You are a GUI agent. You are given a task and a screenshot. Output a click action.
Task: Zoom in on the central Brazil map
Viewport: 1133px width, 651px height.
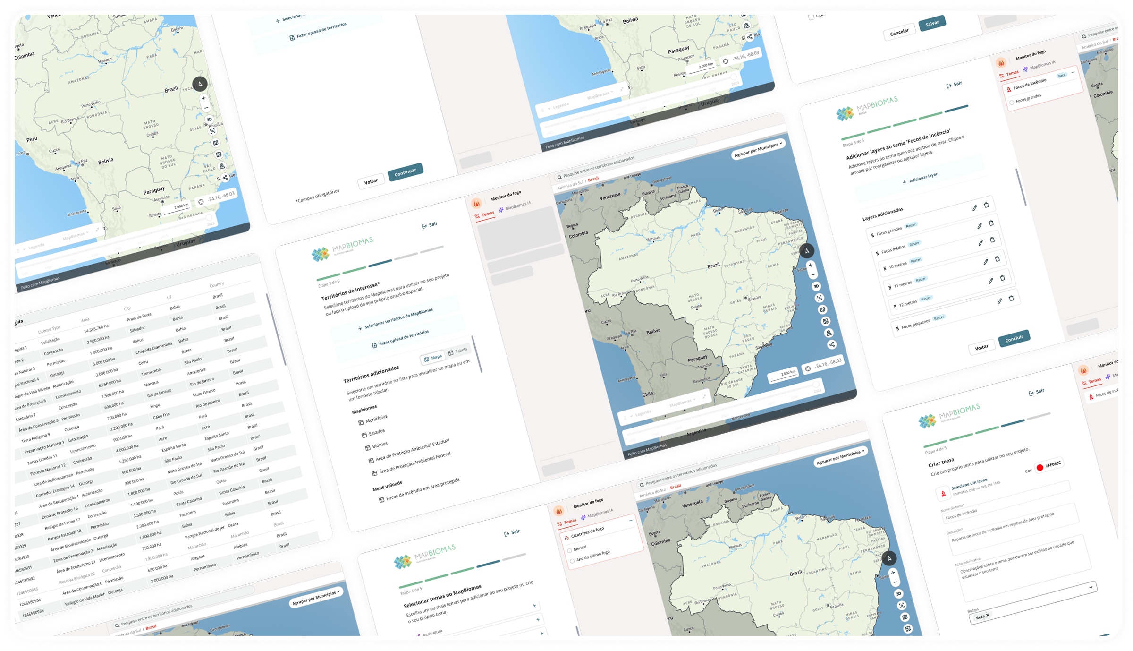[x=811, y=265]
